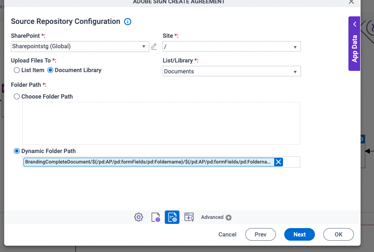Click the Next button
374x252 pixels.
299,234
